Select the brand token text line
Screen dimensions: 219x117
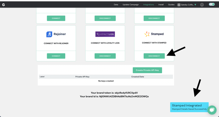click(114, 93)
